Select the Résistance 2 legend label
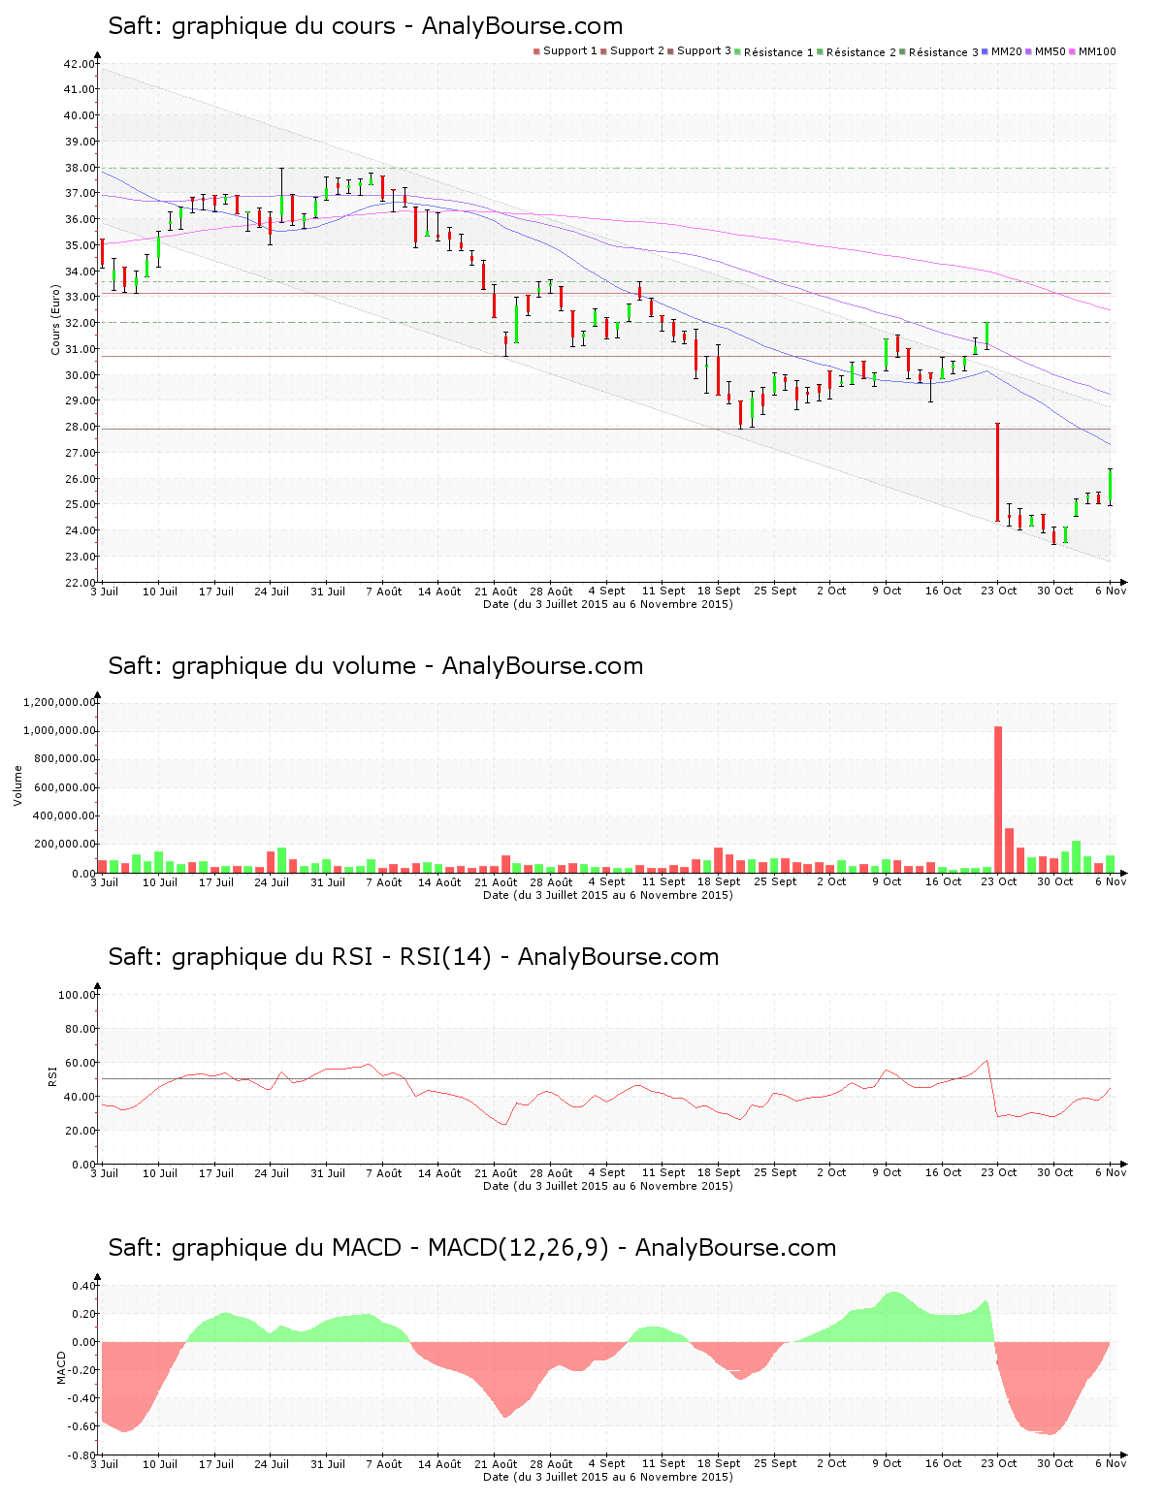Viewport: 1164px width, 1503px height. pyautogui.click(x=861, y=52)
